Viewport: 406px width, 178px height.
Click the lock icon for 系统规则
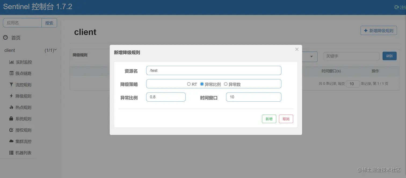coord(11,119)
